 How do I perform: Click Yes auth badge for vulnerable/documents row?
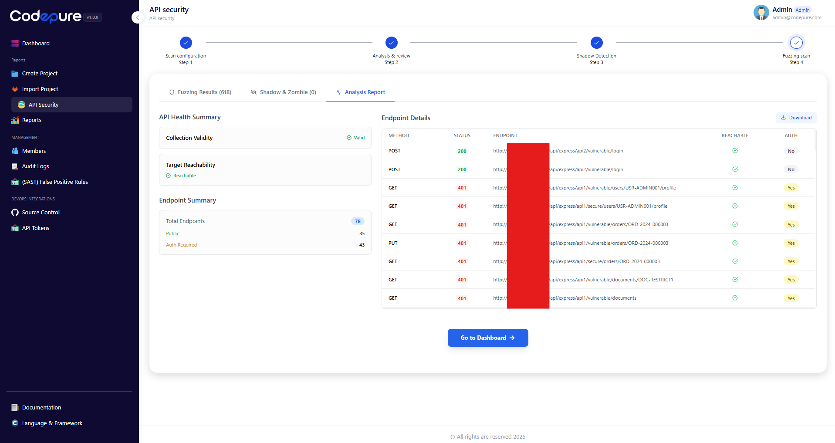click(791, 298)
